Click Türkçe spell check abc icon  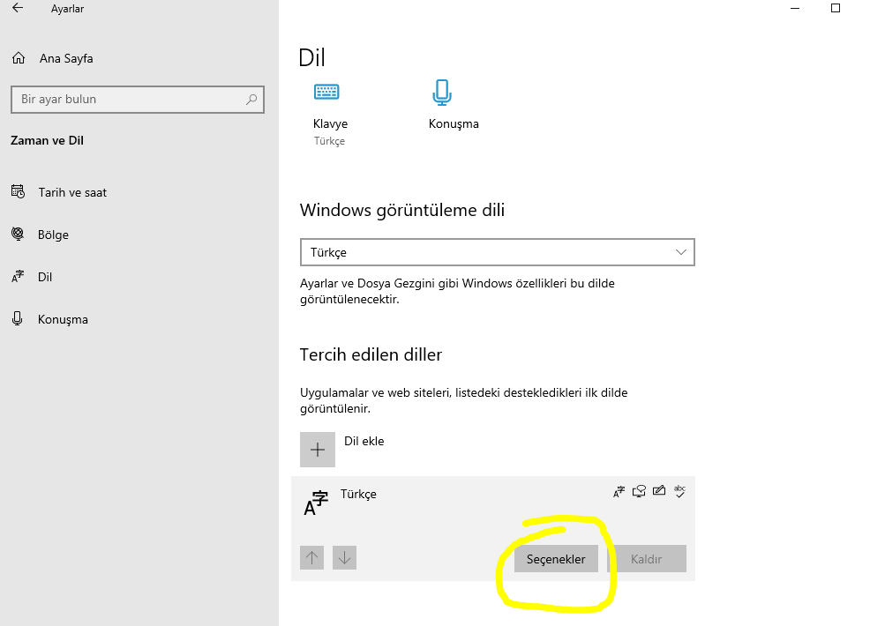tap(679, 491)
